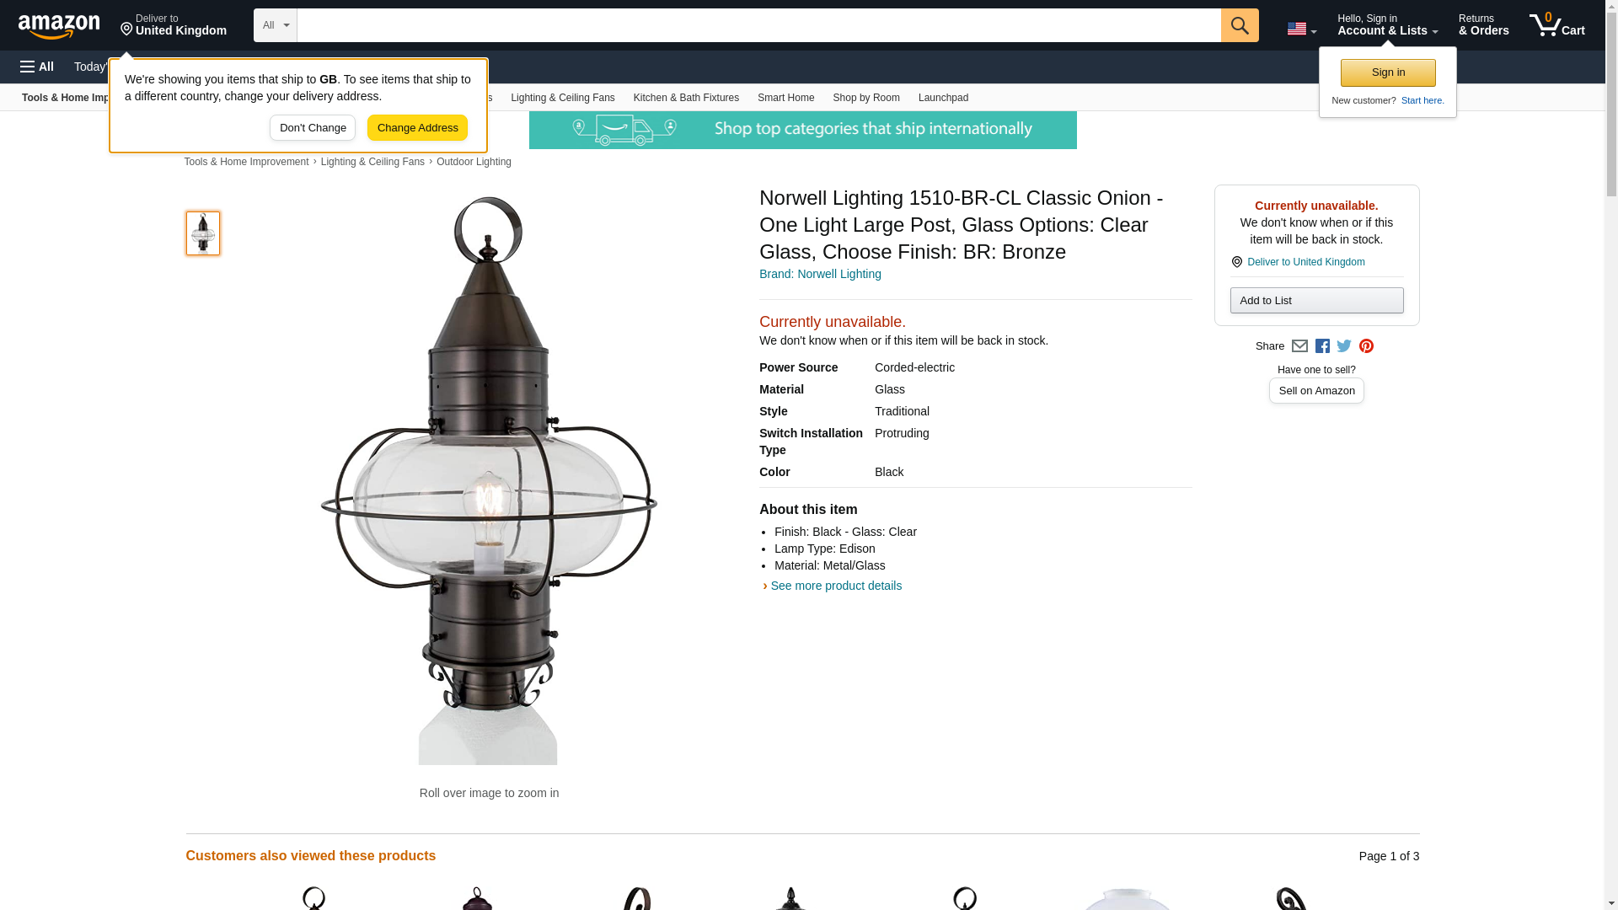Open the Brand: Norwell Lighting link
The width and height of the screenshot is (1618, 910).
click(x=820, y=274)
